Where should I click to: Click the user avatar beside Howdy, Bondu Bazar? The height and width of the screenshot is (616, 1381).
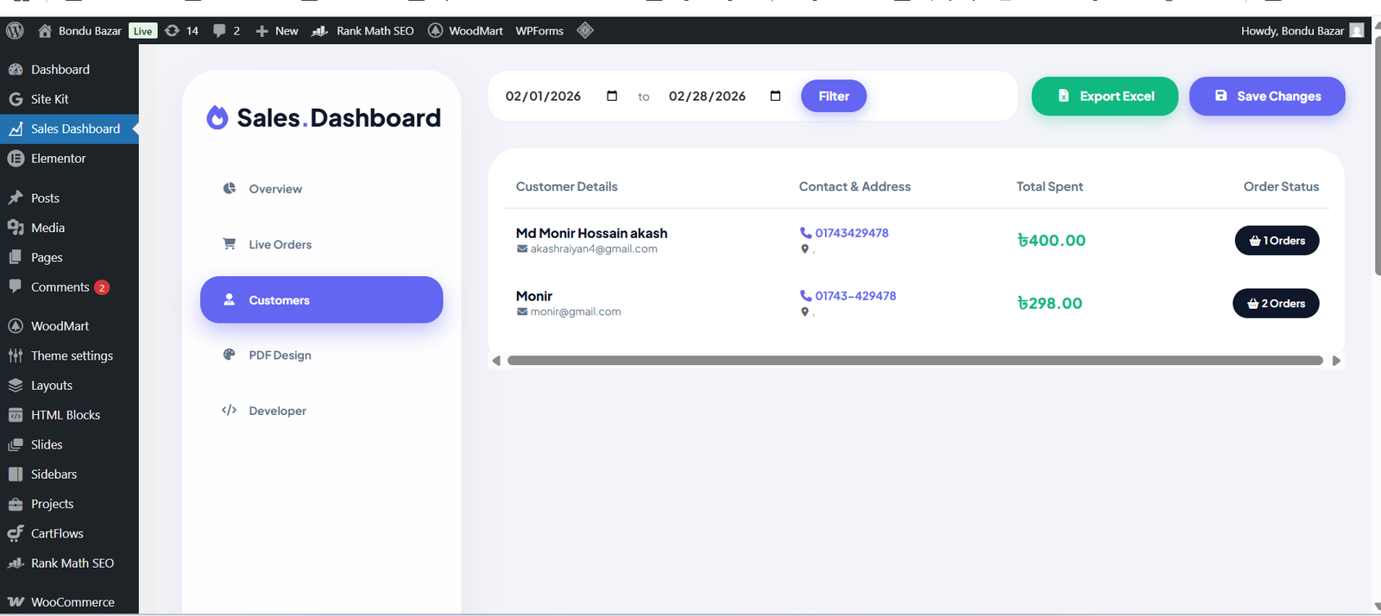tap(1357, 31)
